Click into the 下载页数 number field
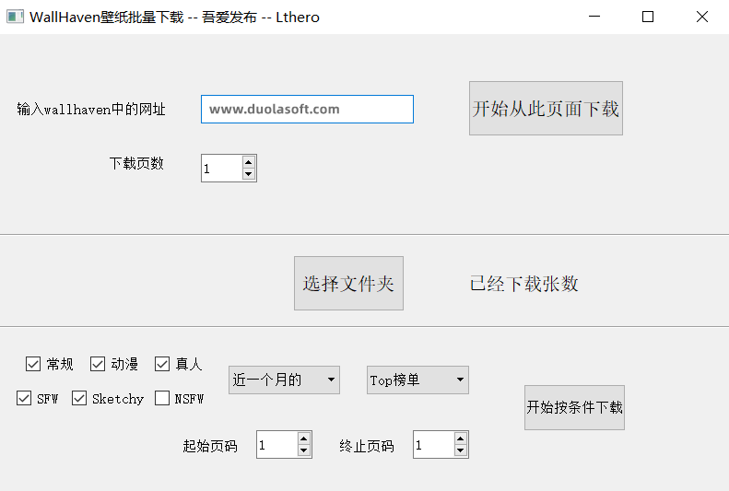Screen dimensions: 729x491 [x=222, y=169]
